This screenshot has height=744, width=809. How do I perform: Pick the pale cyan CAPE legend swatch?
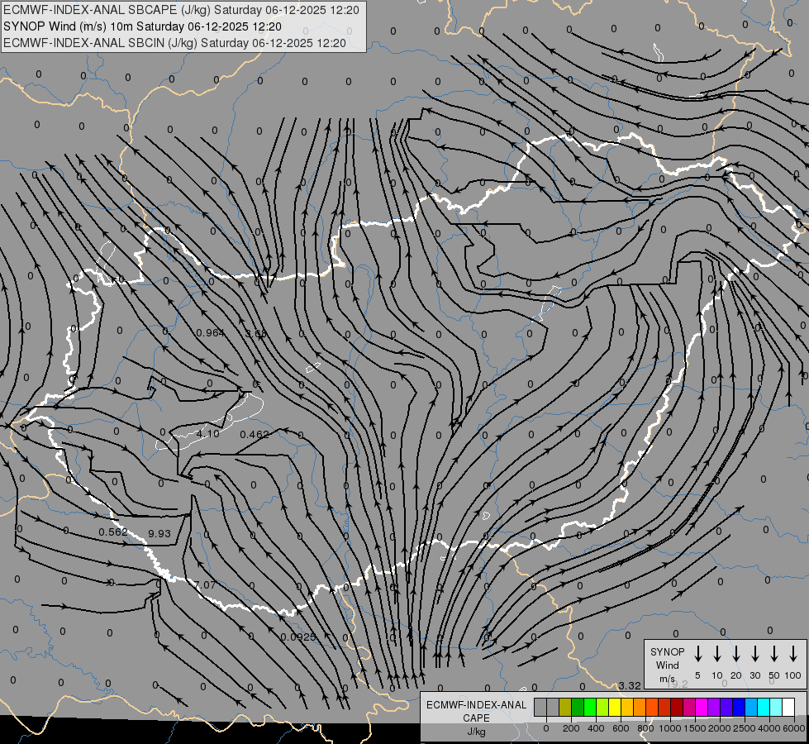(775, 707)
